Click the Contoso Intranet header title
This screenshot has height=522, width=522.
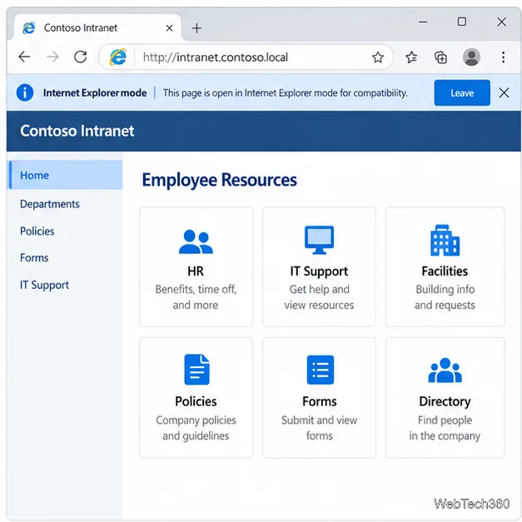[77, 131]
